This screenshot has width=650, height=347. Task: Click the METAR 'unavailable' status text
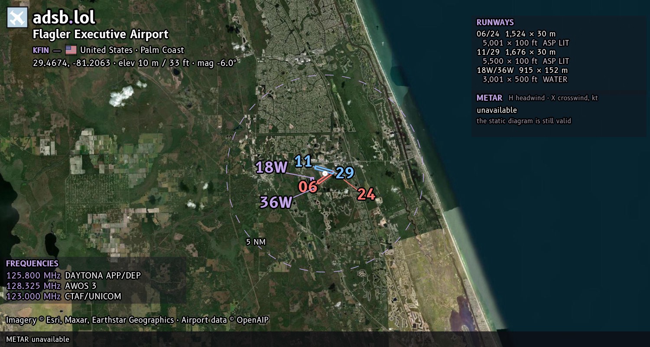click(x=497, y=110)
